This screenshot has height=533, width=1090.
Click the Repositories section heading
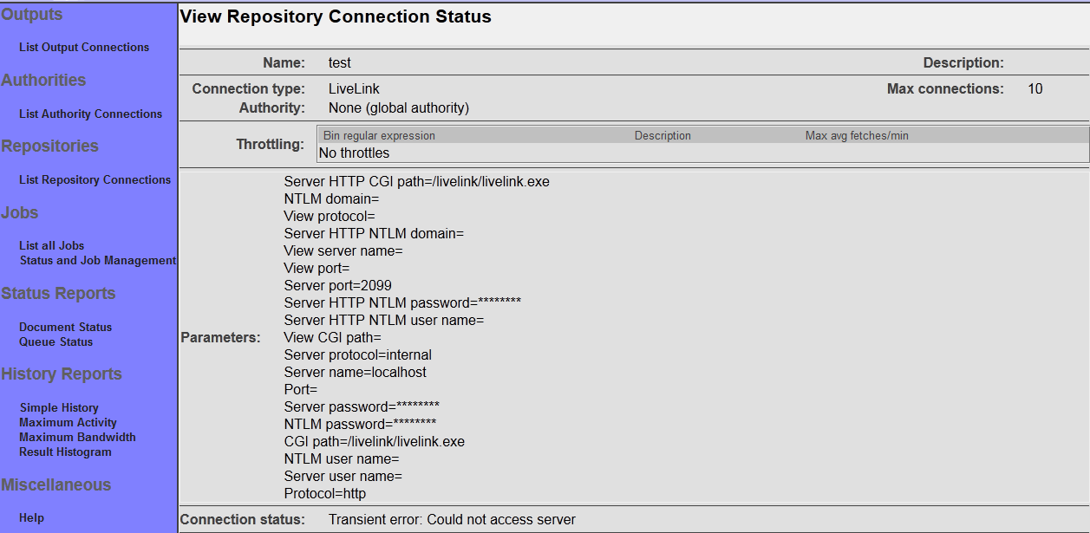(49, 146)
